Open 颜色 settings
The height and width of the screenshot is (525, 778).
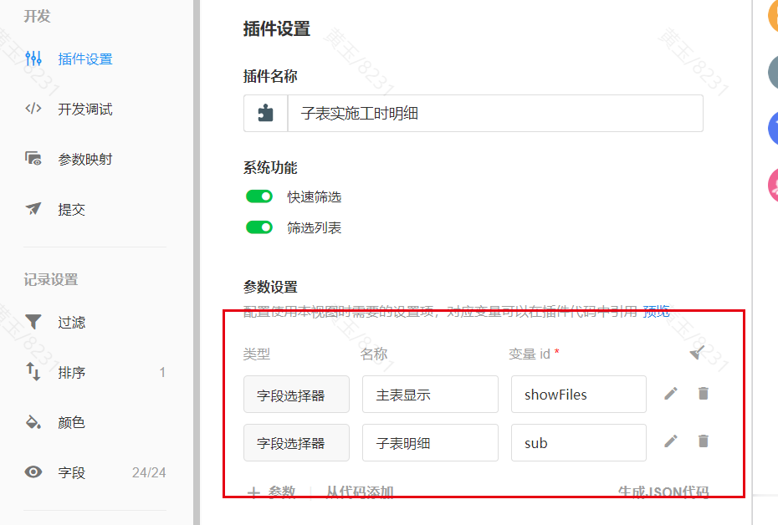(x=71, y=422)
